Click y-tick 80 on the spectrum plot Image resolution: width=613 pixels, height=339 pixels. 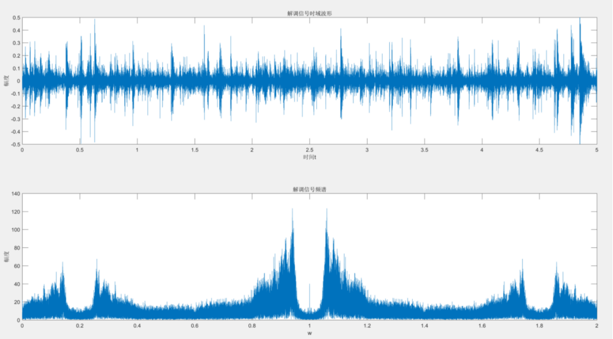tap(17, 248)
